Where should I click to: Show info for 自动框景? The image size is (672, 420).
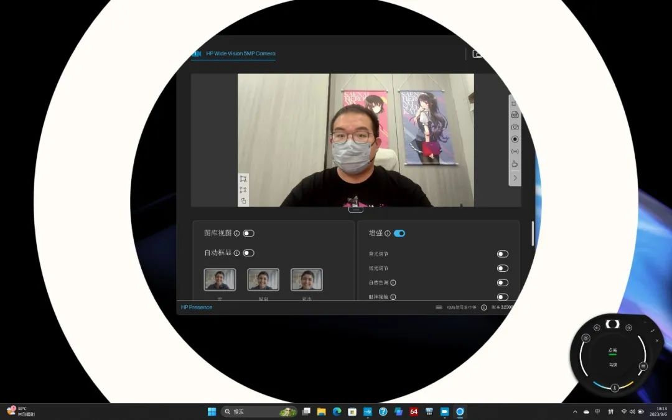[x=236, y=253]
